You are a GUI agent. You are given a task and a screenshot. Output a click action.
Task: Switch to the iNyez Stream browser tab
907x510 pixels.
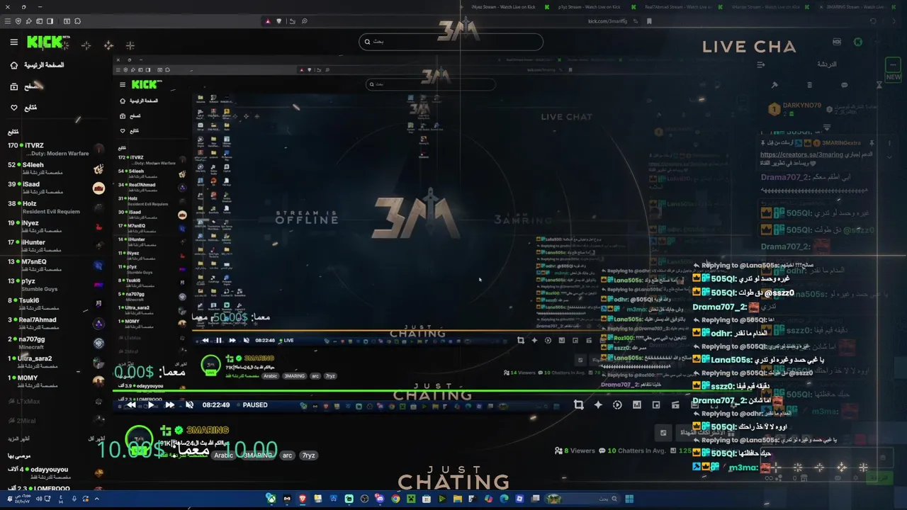click(x=503, y=6)
